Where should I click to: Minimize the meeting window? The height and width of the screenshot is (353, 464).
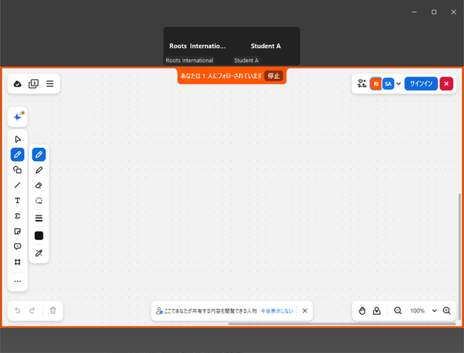[414, 12]
